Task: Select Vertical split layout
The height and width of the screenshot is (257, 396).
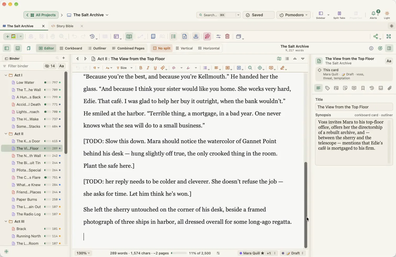Action: tap(184, 48)
